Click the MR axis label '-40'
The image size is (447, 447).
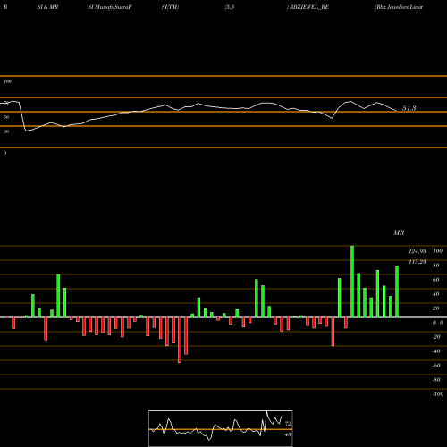(436, 351)
